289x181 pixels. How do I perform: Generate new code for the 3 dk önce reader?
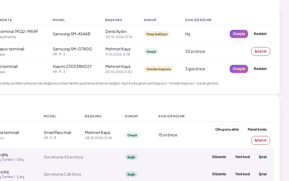pyautogui.click(x=242, y=174)
